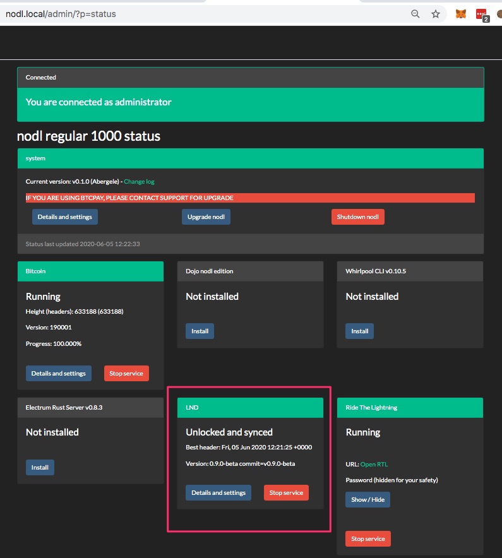The width and height of the screenshot is (502, 558).
Task: Open system Details and settings
Action: pyautogui.click(x=65, y=217)
